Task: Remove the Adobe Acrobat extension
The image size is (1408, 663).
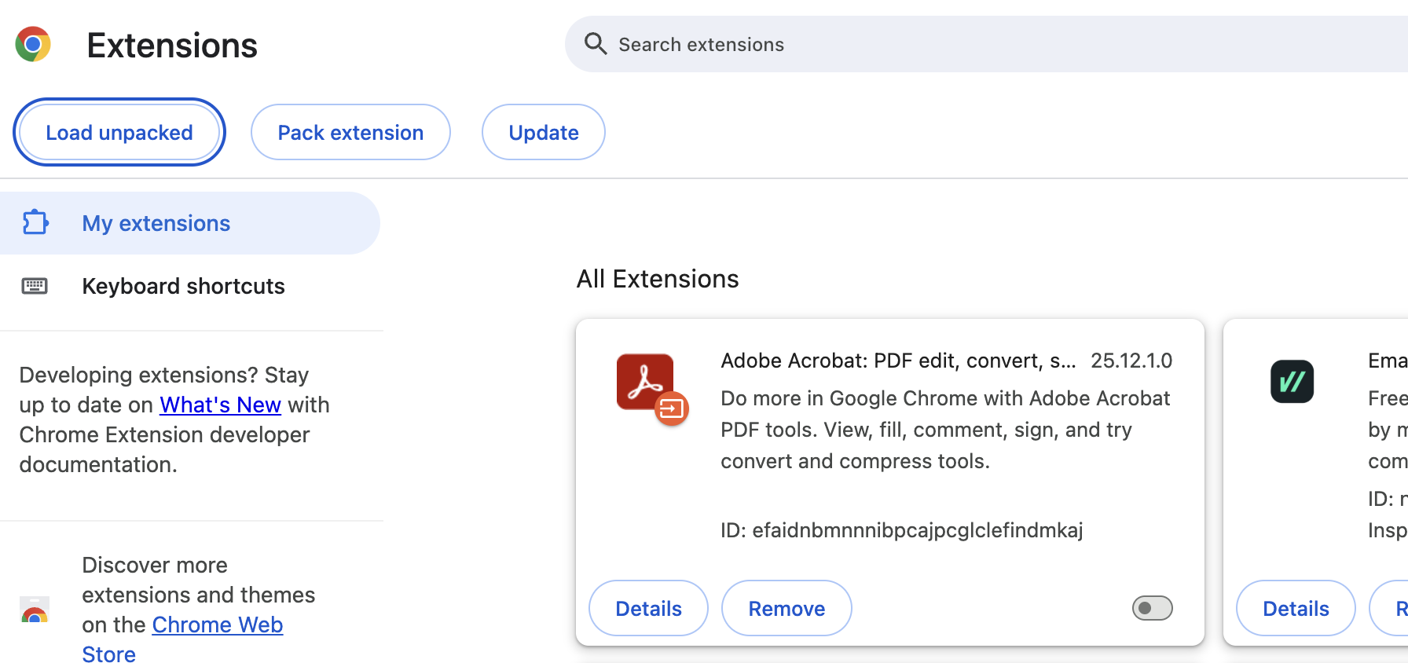Action: 786,608
